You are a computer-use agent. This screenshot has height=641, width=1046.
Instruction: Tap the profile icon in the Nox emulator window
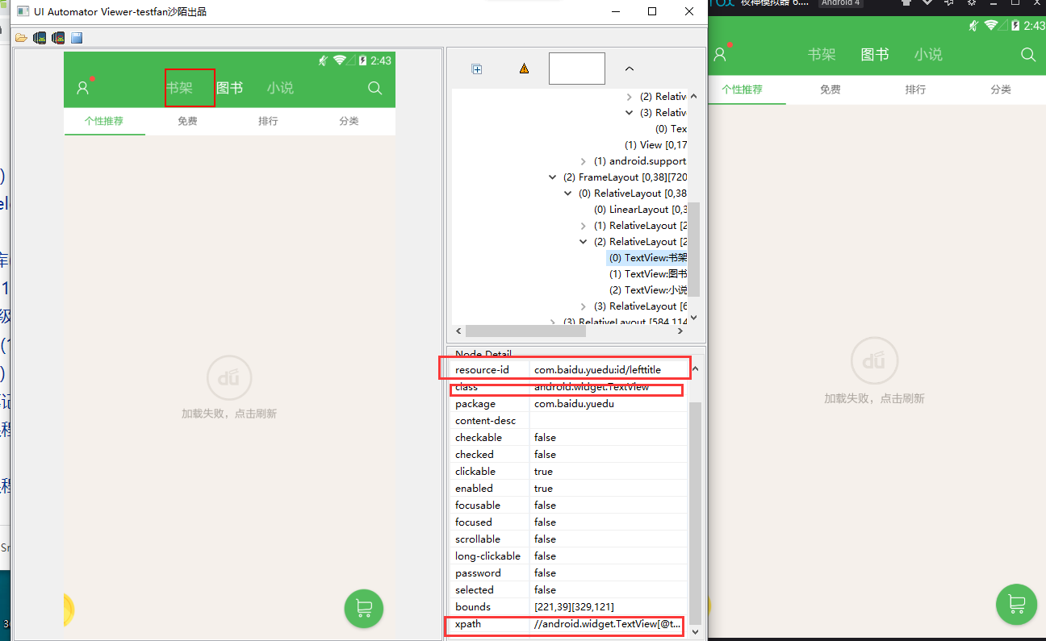click(721, 54)
